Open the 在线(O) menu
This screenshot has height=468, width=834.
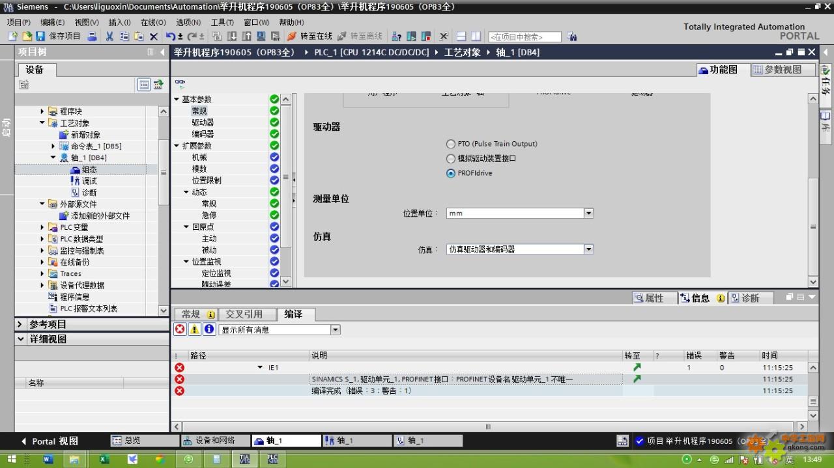pos(153,22)
